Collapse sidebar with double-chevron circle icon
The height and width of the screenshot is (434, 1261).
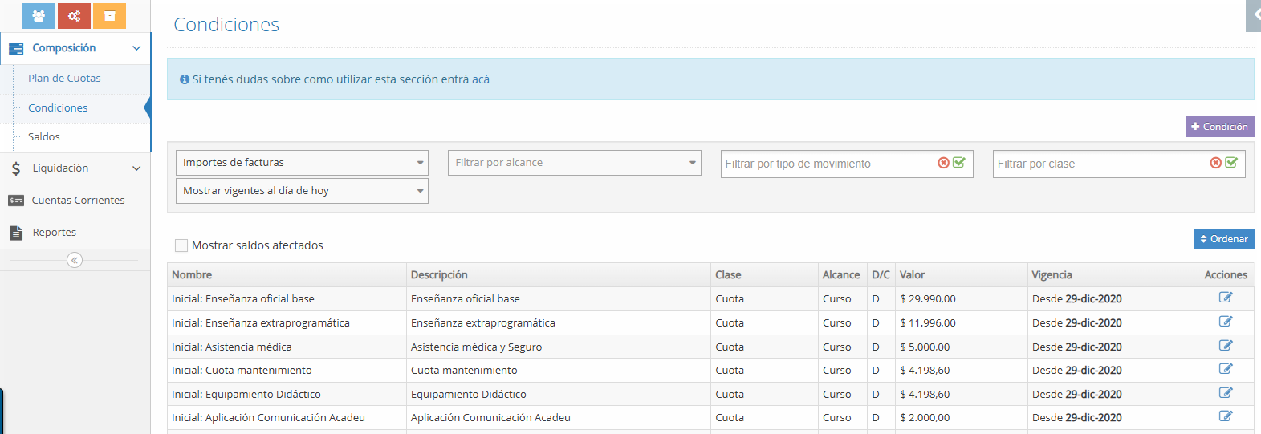click(75, 260)
